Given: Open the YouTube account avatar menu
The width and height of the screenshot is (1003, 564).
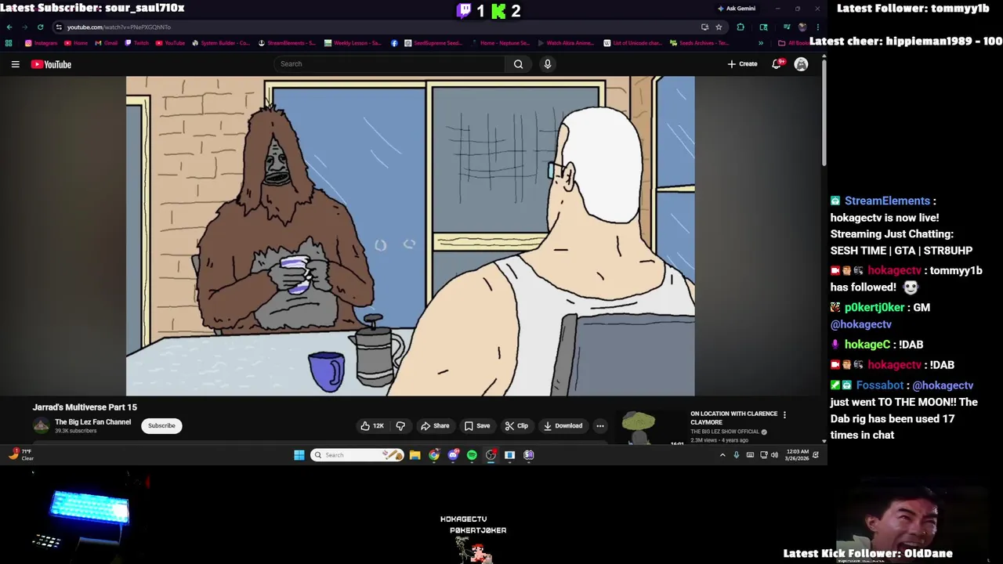Looking at the screenshot, I should [x=801, y=64].
